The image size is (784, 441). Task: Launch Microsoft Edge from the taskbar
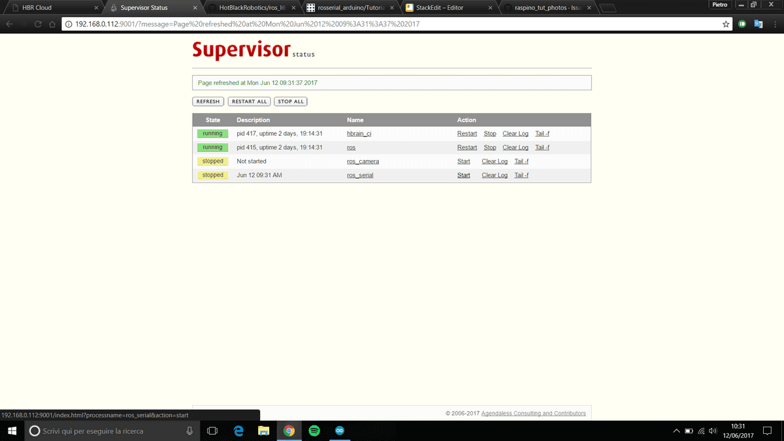(x=238, y=431)
